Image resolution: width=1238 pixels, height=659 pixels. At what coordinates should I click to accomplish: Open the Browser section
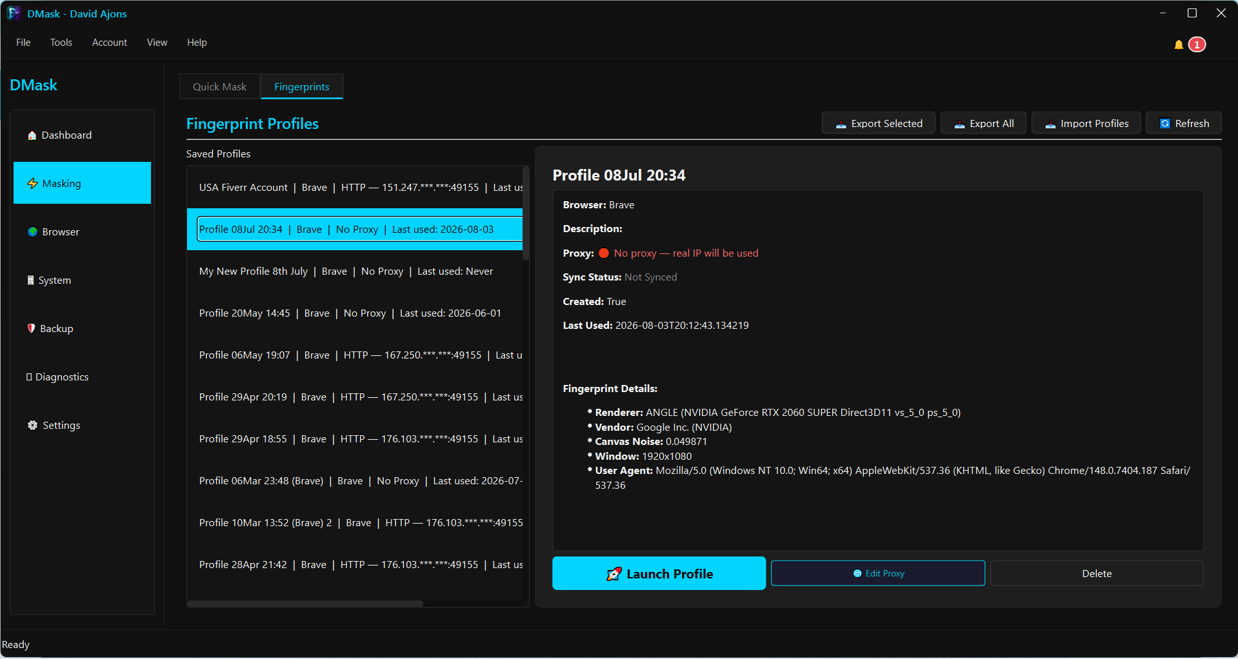(82, 232)
